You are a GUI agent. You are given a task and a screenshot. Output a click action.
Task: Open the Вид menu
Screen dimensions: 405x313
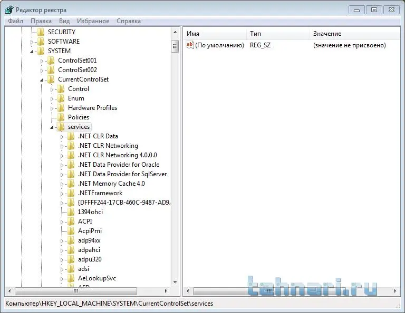[64, 21]
